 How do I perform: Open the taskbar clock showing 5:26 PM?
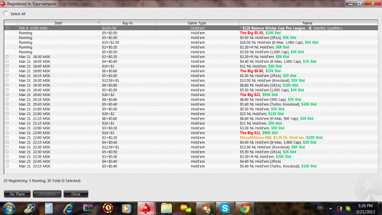[365, 208]
